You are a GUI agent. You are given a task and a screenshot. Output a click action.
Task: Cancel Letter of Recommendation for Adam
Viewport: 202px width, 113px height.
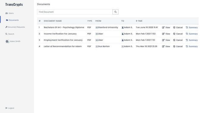[178, 46]
